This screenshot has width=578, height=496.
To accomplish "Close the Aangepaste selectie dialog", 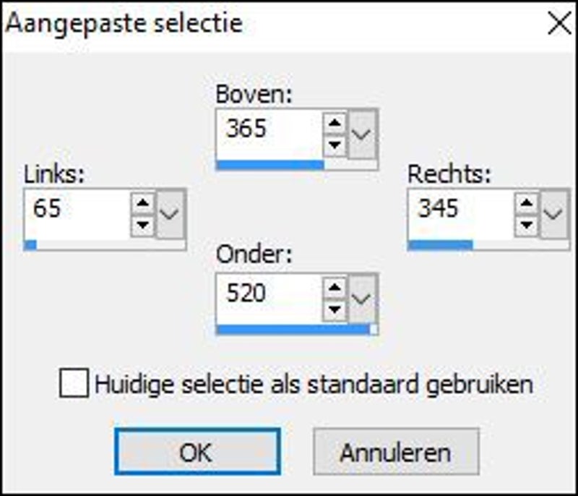I will (561, 22).
